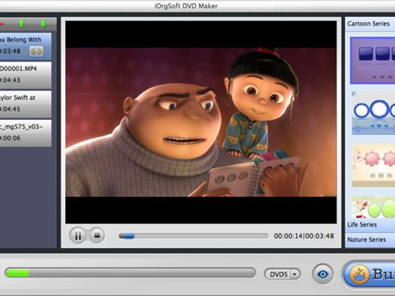395x296 pixels.
Task: Select the mg575_v03 video item
Action: 25,133
